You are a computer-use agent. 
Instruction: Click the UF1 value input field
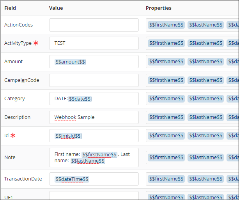coord(94,195)
